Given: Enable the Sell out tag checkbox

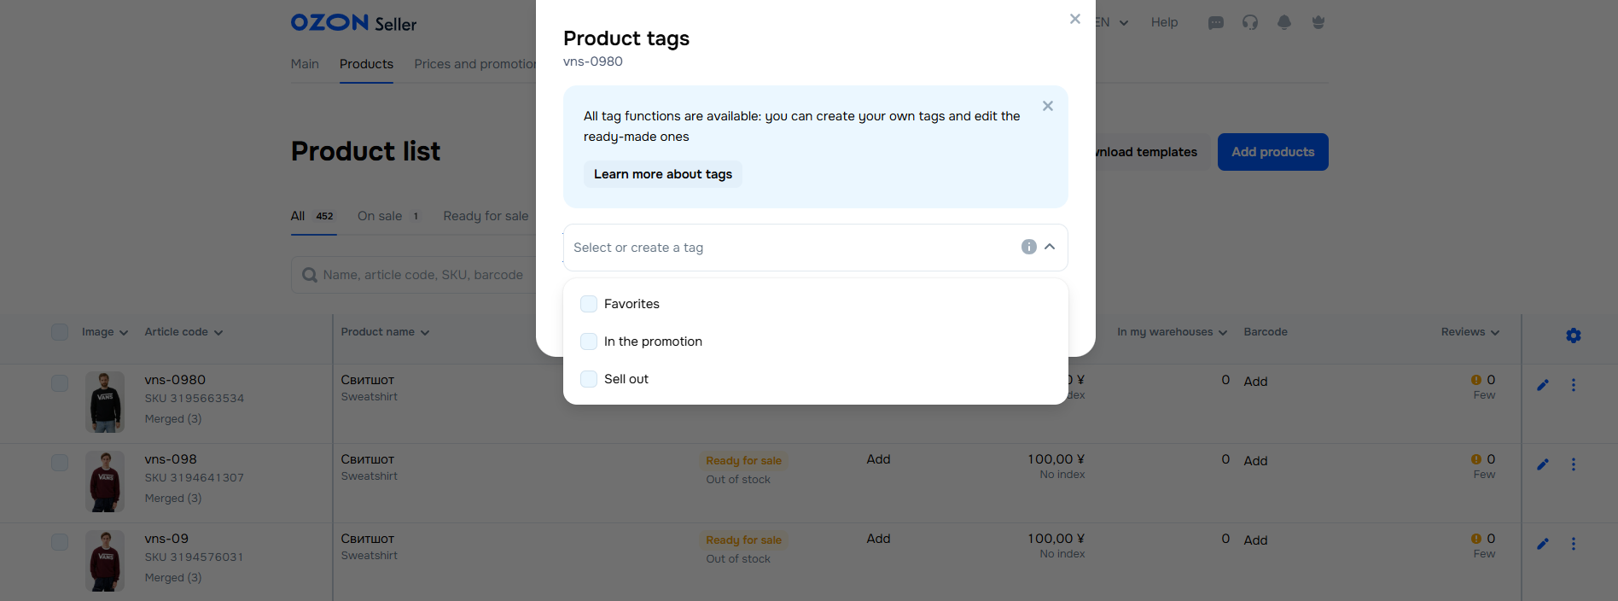Looking at the screenshot, I should (x=589, y=379).
